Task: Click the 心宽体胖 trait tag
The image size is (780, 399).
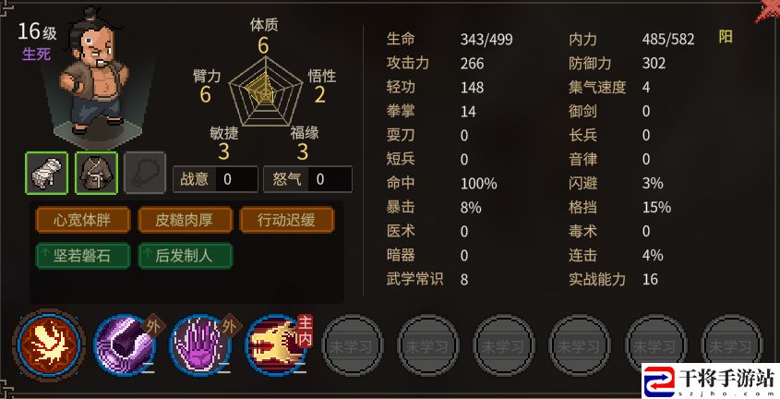Action: coord(82,220)
